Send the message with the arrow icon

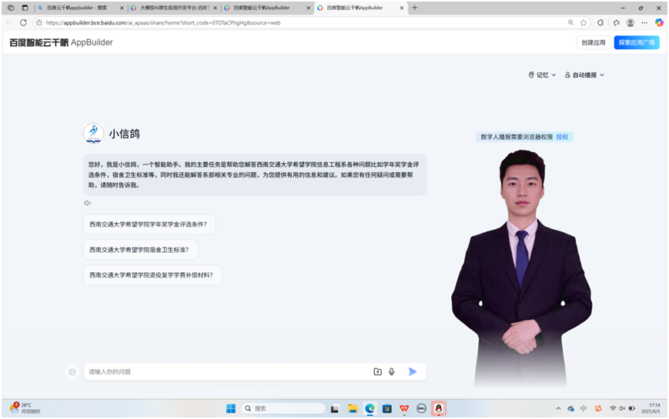pos(413,371)
